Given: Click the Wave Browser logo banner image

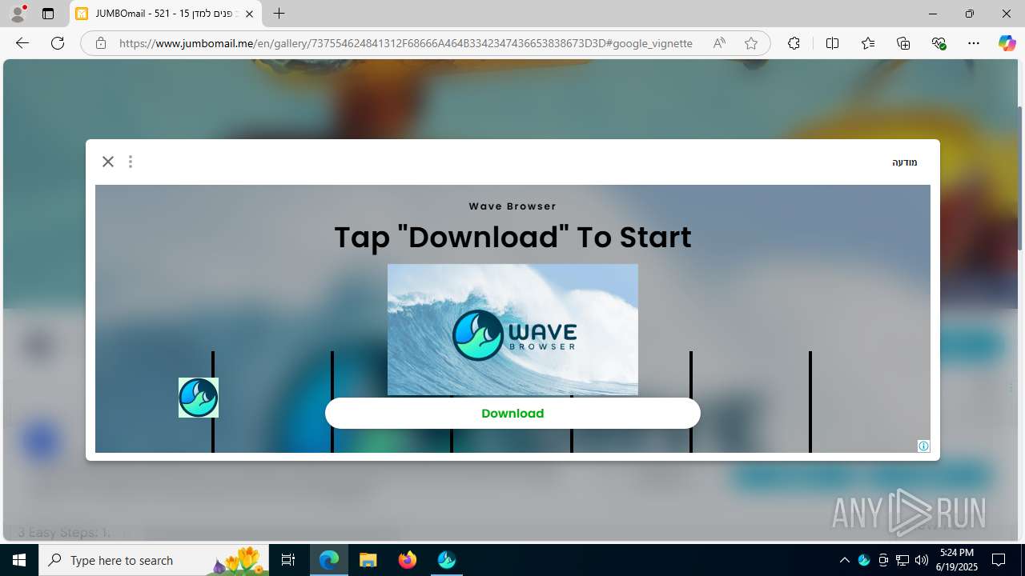Looking at the screenshot, I should pos(512,330).
